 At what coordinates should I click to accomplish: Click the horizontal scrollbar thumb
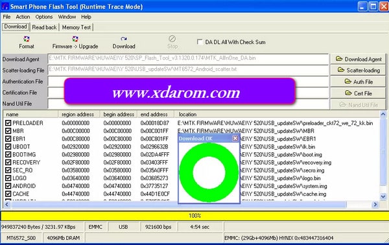click(179, 204)
